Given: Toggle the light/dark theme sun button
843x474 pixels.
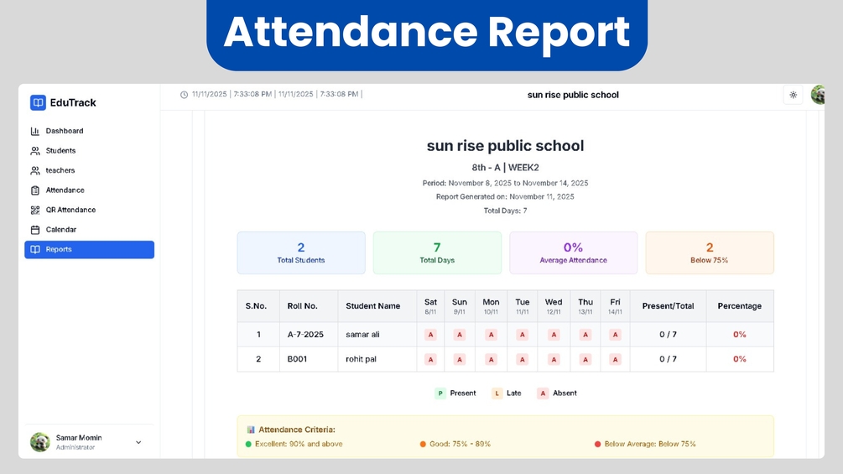Looking at the screenshot, I should pyautogui.click(x=793, y=95).
